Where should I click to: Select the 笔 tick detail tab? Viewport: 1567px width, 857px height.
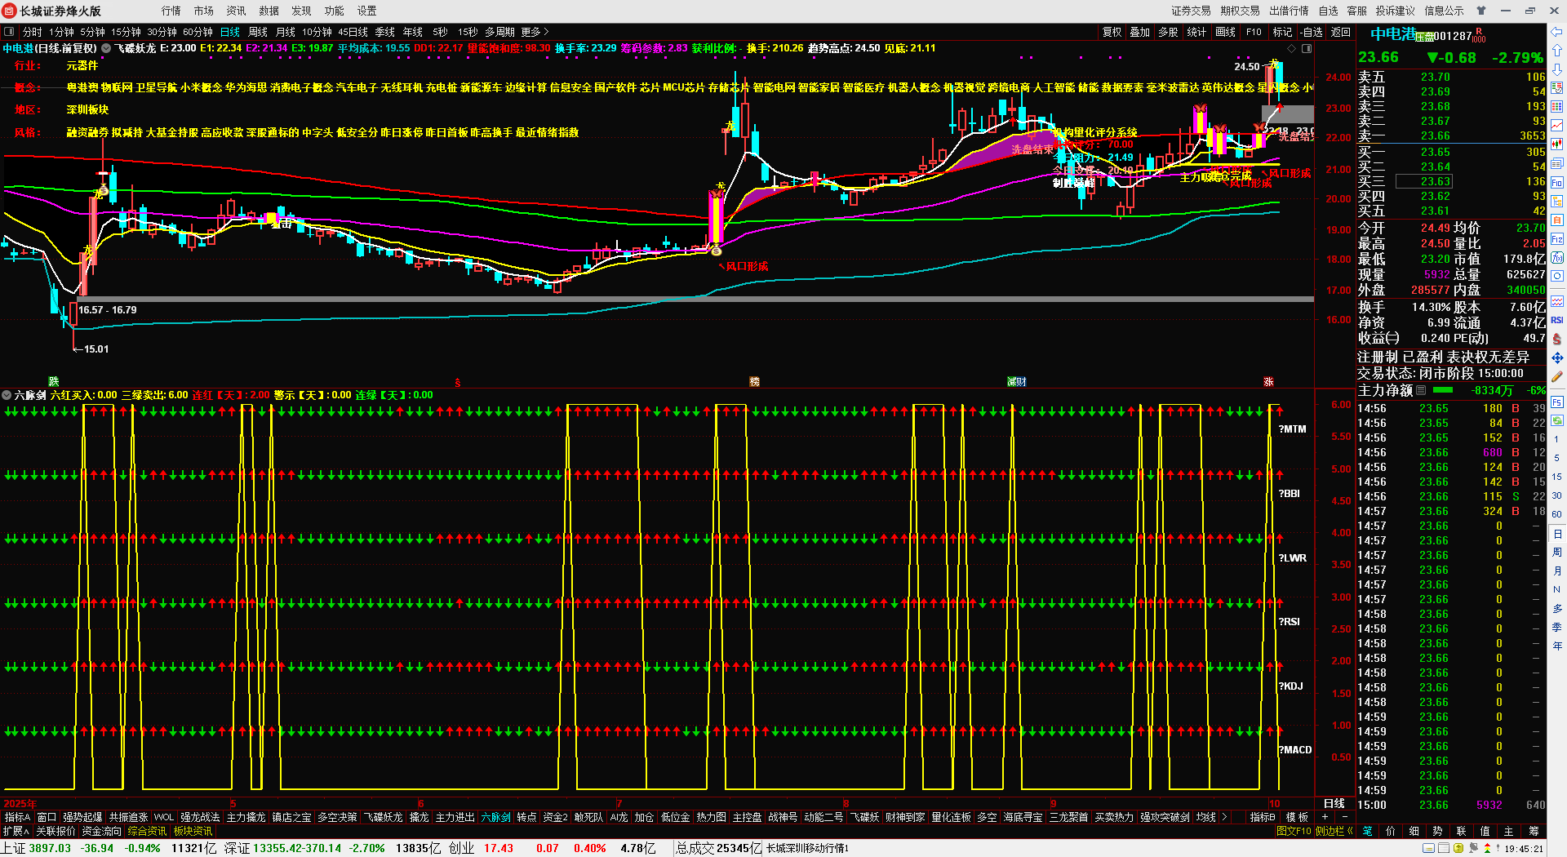[x=1367, y=831]
